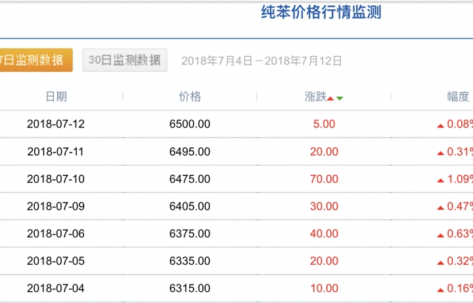
Task: Click red up triangle beside 1.09% change
Action: tap(440, 181)
